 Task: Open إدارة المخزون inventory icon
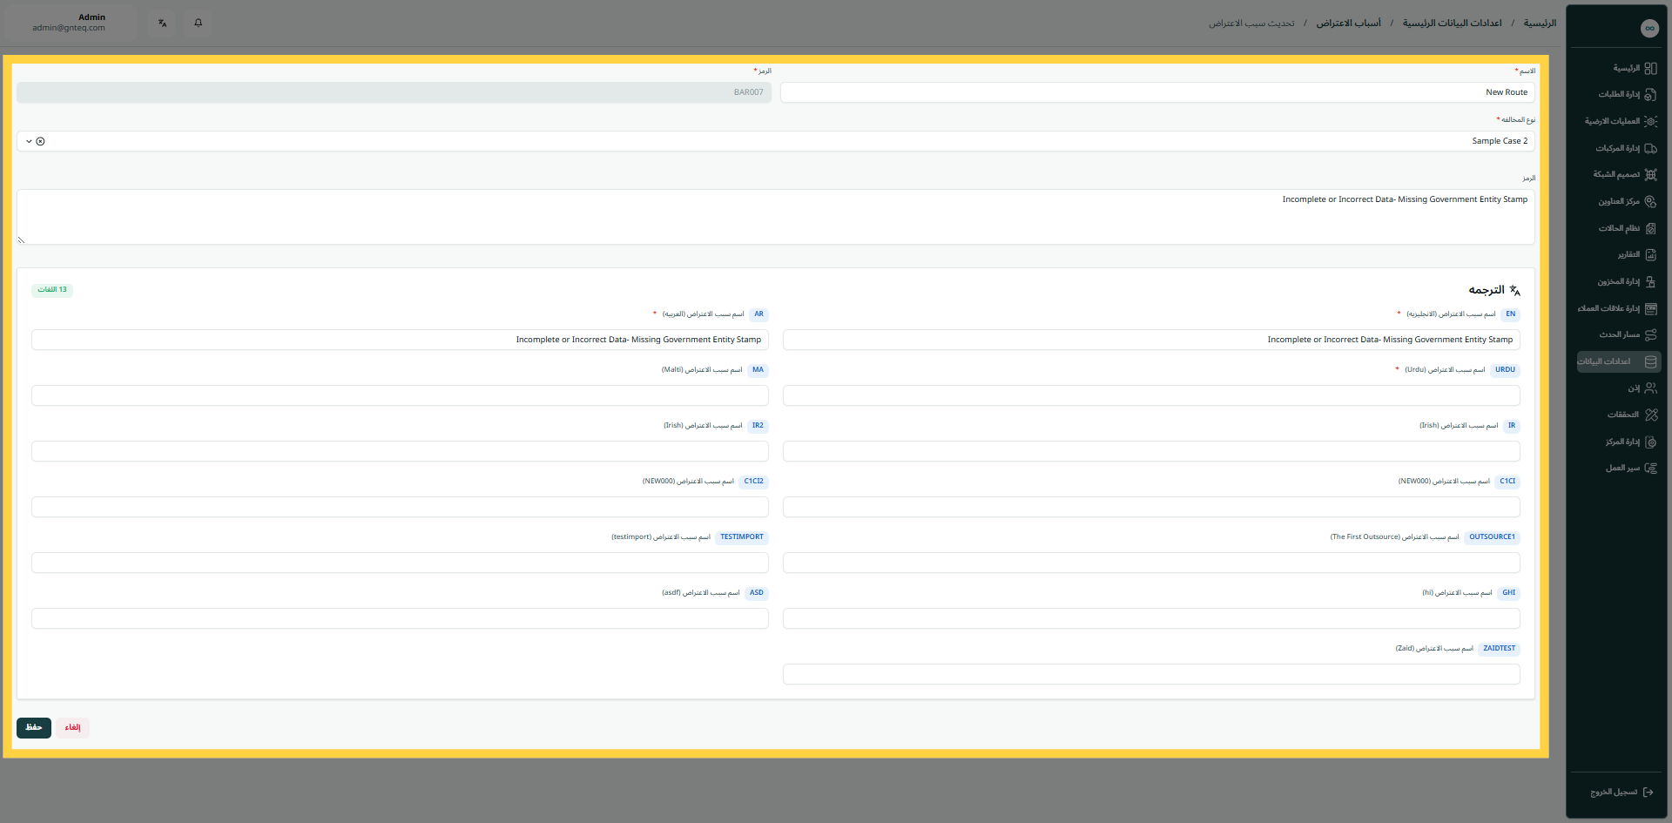(x=1650, y=282)
